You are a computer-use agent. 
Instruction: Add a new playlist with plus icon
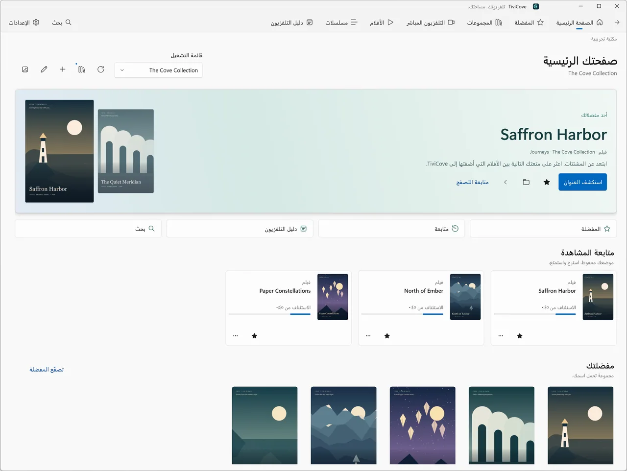coord(63,70)
